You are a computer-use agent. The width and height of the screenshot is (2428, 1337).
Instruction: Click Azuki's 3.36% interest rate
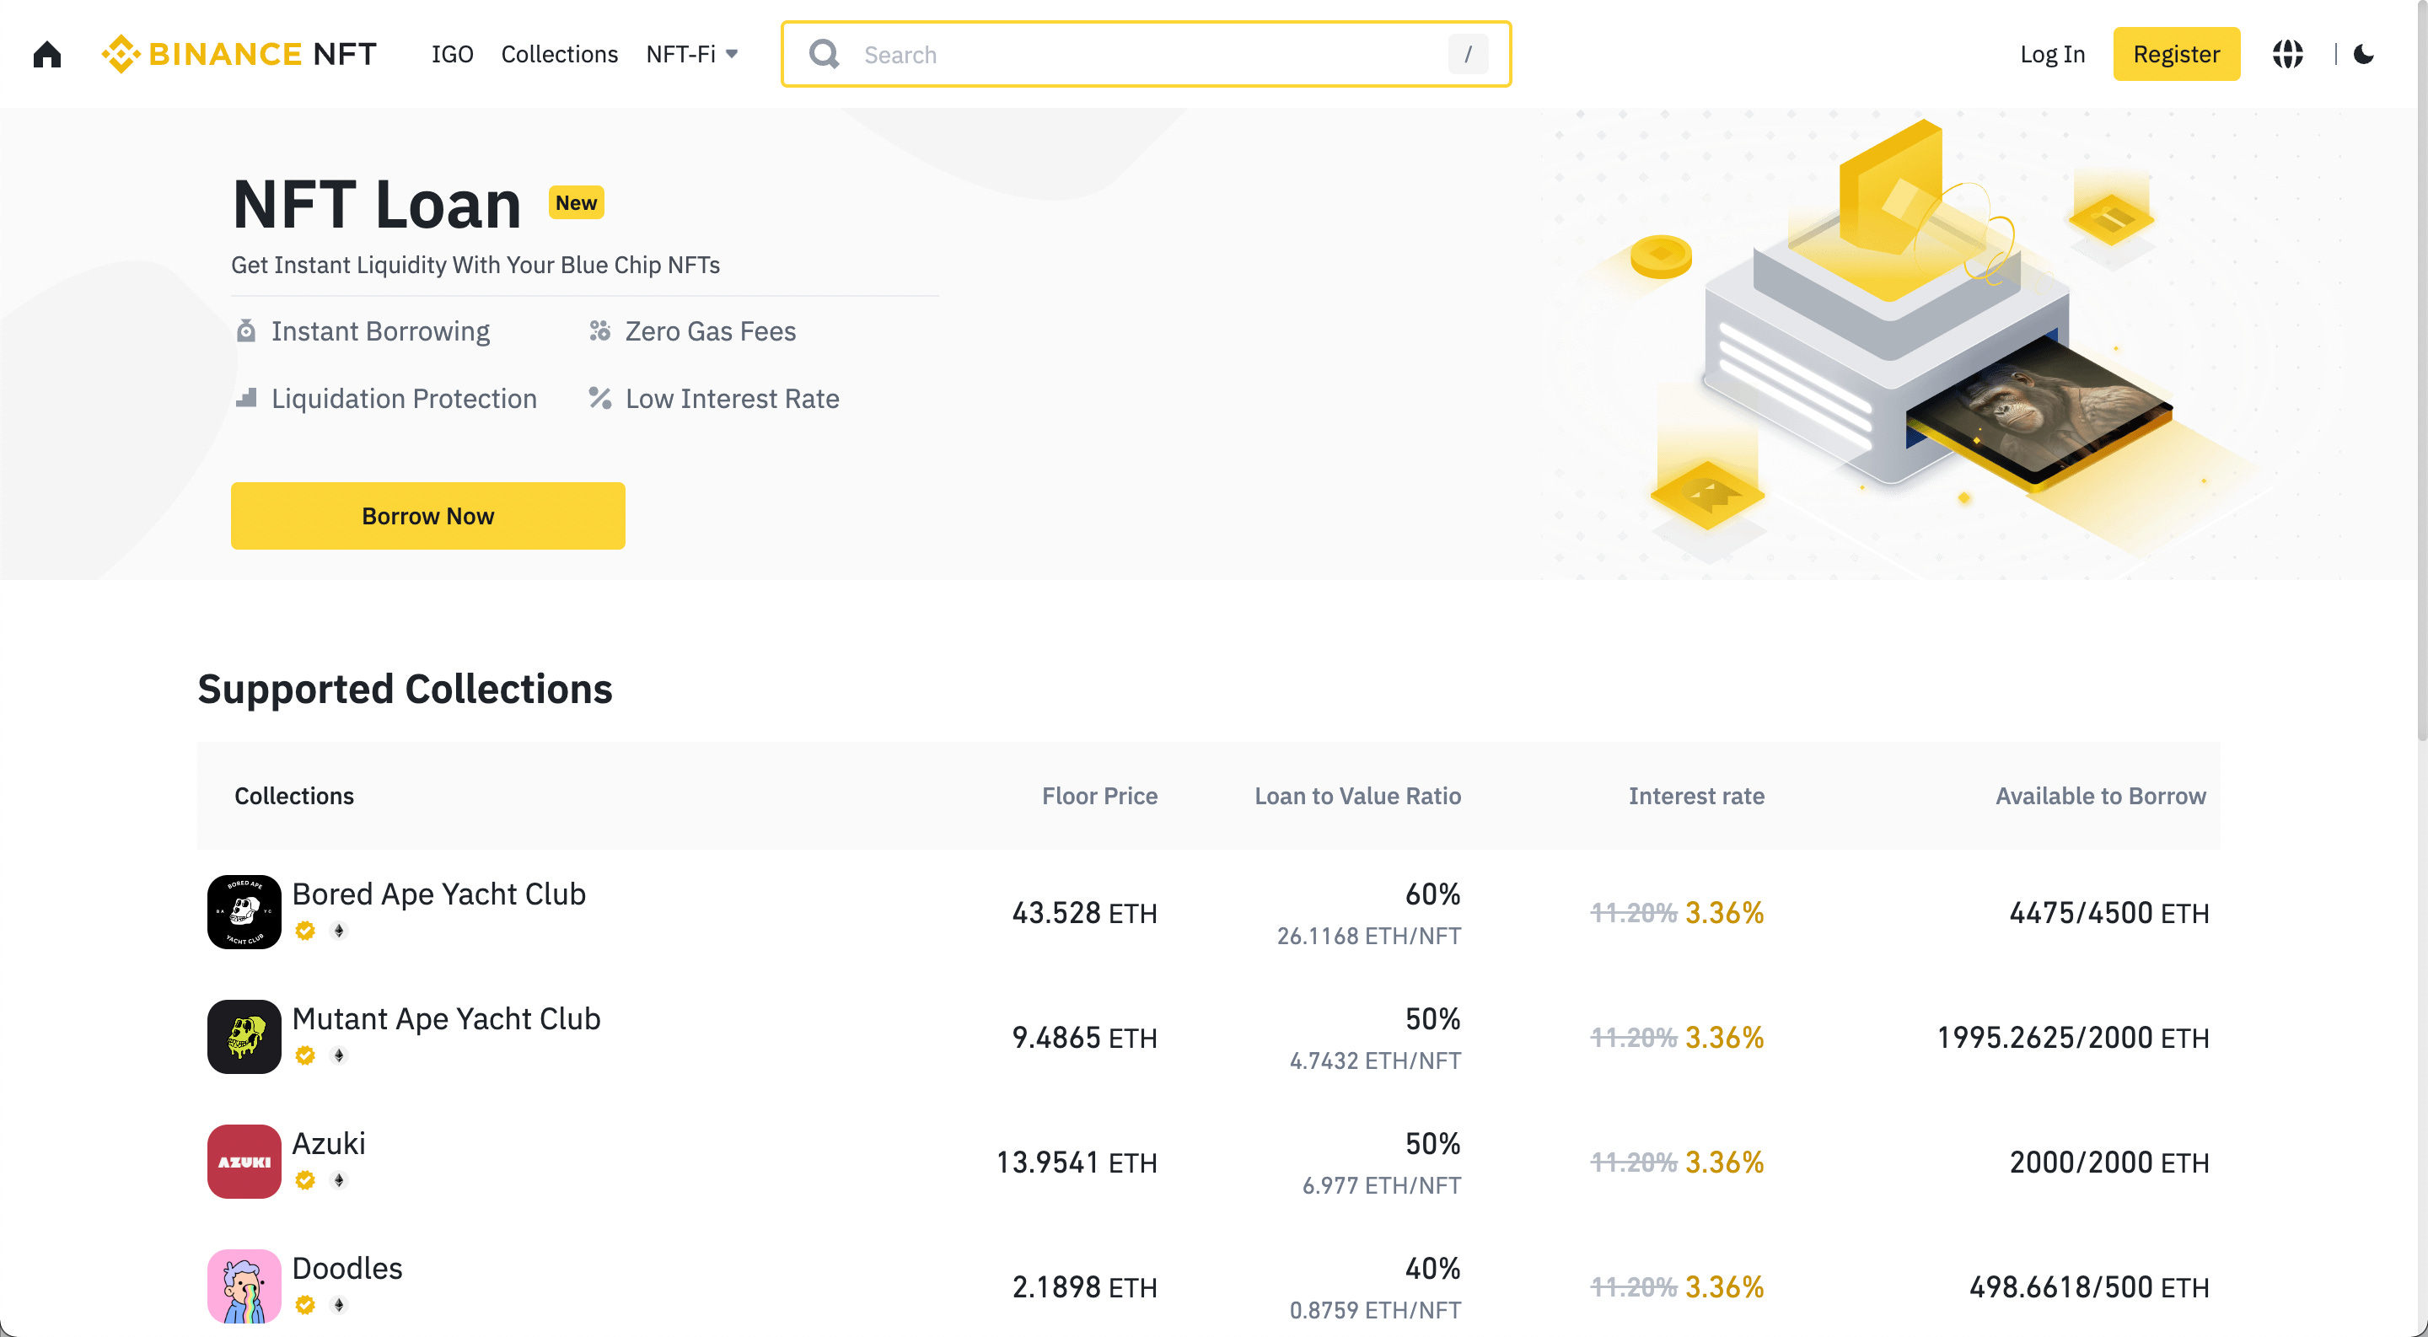1724,1162
